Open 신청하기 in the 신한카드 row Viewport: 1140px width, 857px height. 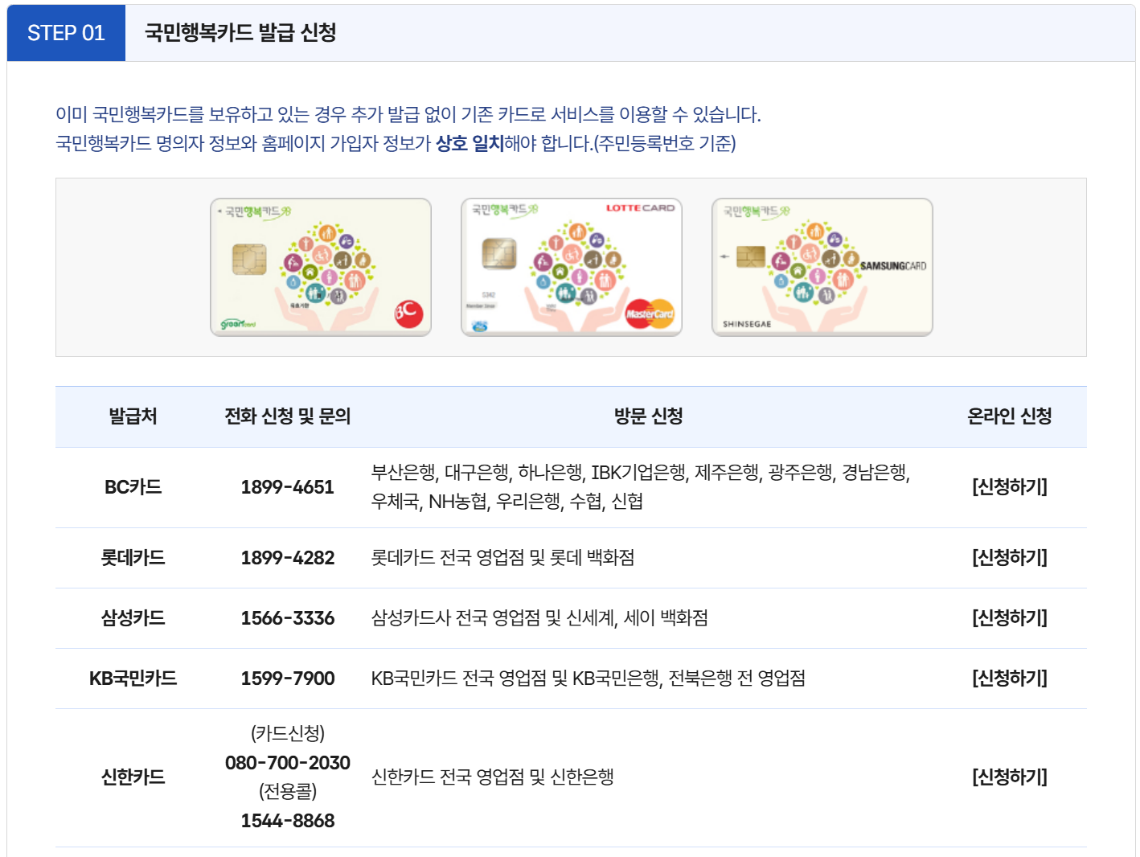pos(1010,777)
